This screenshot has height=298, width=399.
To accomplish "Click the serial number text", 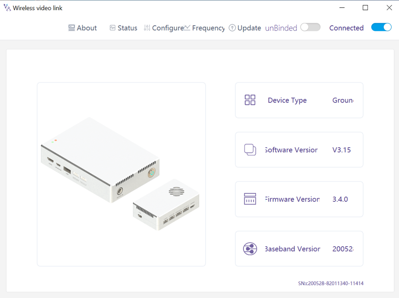I will tap(330, 284).
